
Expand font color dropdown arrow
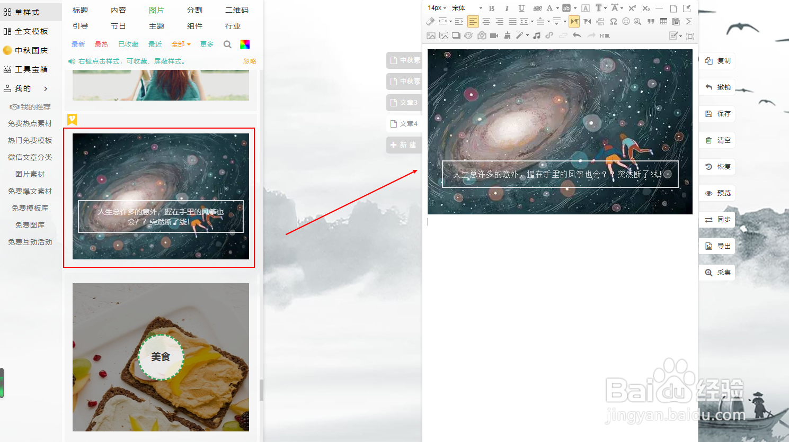[557, 8]
